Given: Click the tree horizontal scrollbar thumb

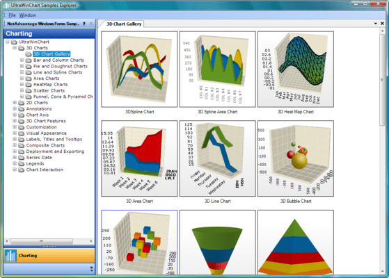Looking at the screenshot, I should (x=42, y=241).
